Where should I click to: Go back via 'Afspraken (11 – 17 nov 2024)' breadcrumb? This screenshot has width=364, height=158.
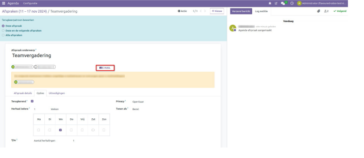[x=24, y=11]
